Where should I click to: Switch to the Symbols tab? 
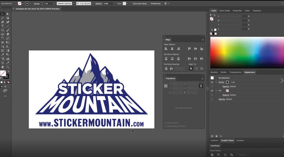240,140
